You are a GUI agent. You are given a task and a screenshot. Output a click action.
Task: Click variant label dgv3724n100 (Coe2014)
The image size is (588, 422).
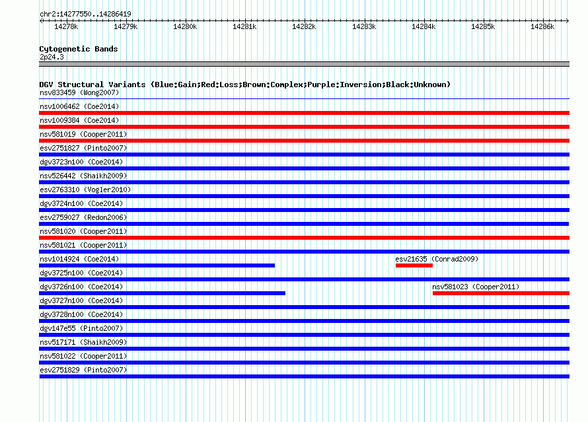click(81, 203)
